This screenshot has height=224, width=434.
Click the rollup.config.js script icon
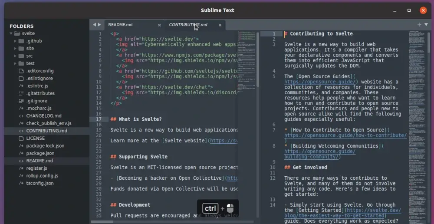(x=21, y=175)
